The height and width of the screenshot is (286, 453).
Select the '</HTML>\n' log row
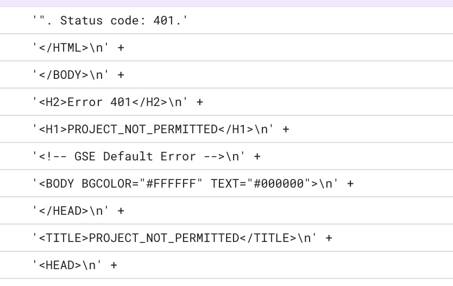tap(226, 48)
